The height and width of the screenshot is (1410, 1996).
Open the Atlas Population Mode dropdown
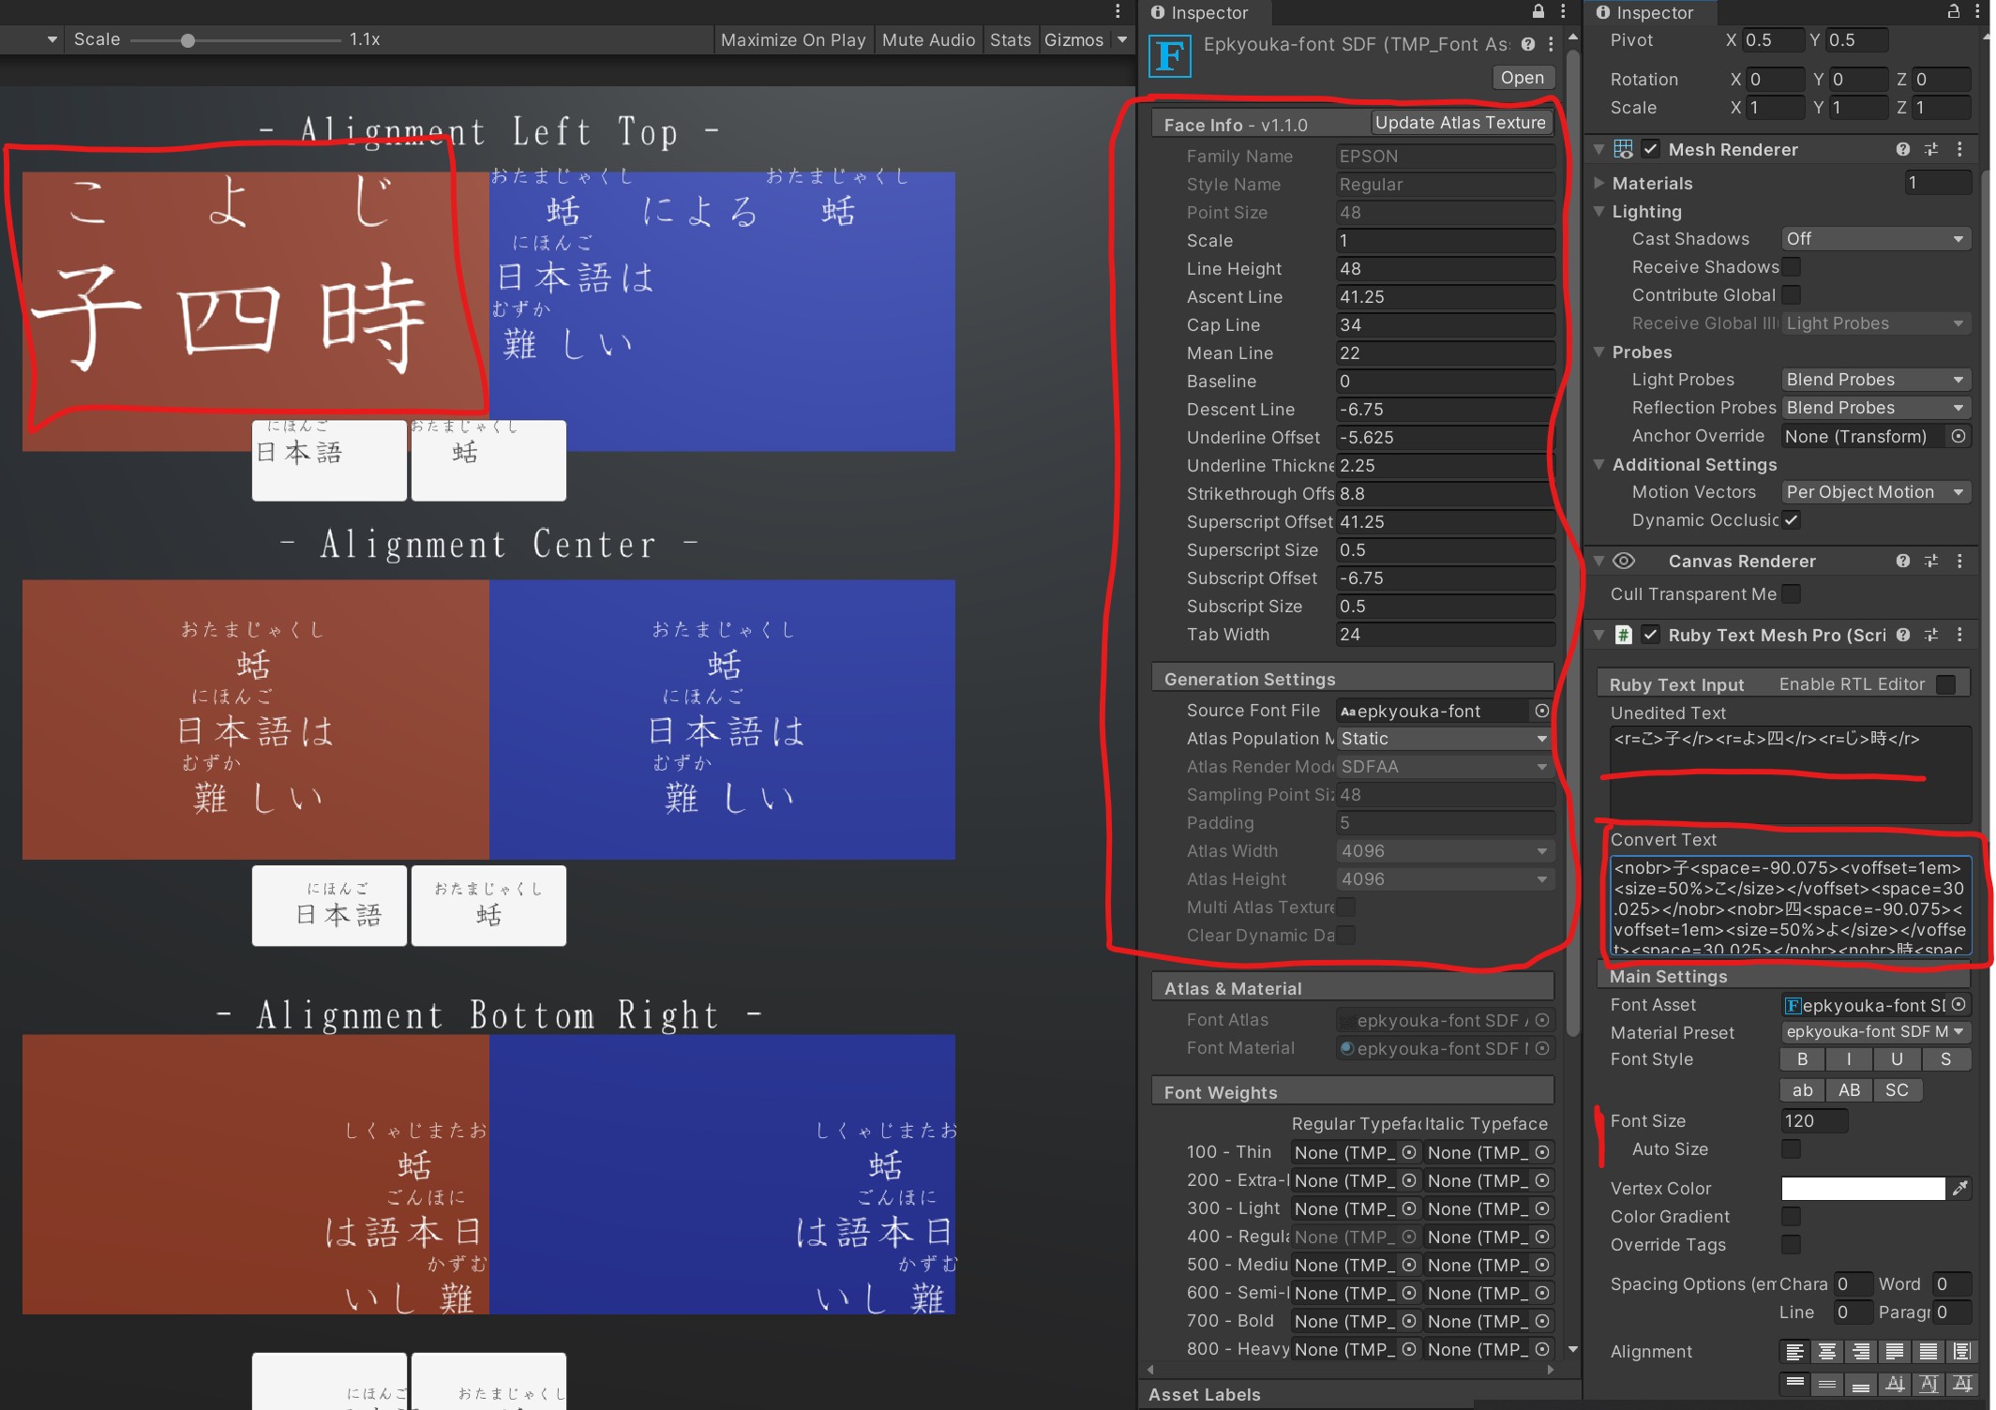tap(1444, 739)
